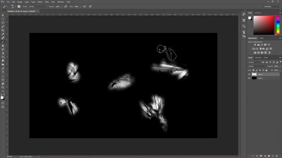This screenshot has height=158, width=282.
Task: Add a Levels adjustment
Action: (x=259, y=45)
